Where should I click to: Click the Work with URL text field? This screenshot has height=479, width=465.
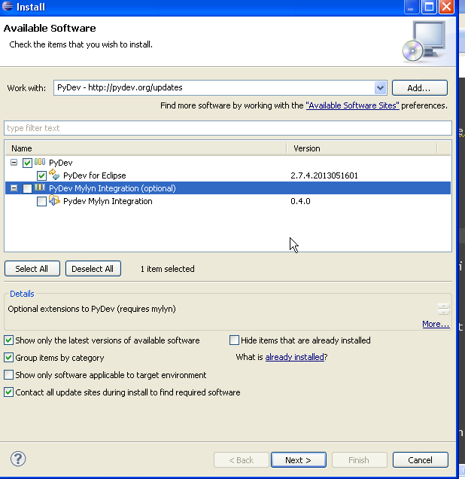(x=214, y=88)
